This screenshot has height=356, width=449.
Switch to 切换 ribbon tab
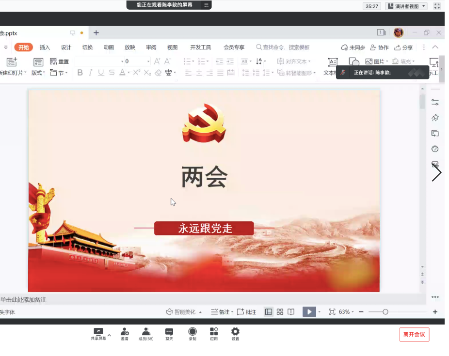pyautogui.click(x=87, y=47)
